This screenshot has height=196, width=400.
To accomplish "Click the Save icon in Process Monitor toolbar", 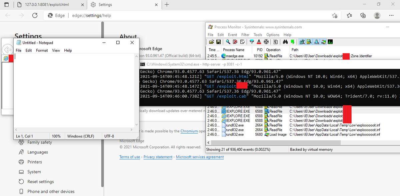I will 218,42.
